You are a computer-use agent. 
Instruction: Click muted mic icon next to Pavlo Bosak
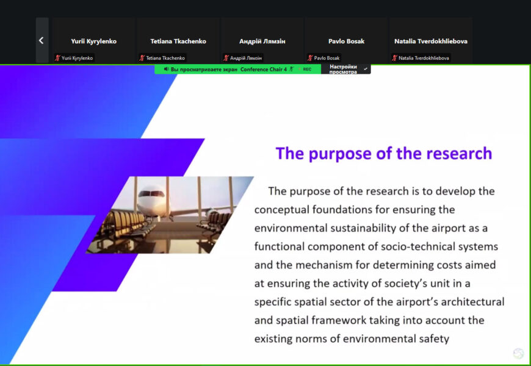click(311, 58)
